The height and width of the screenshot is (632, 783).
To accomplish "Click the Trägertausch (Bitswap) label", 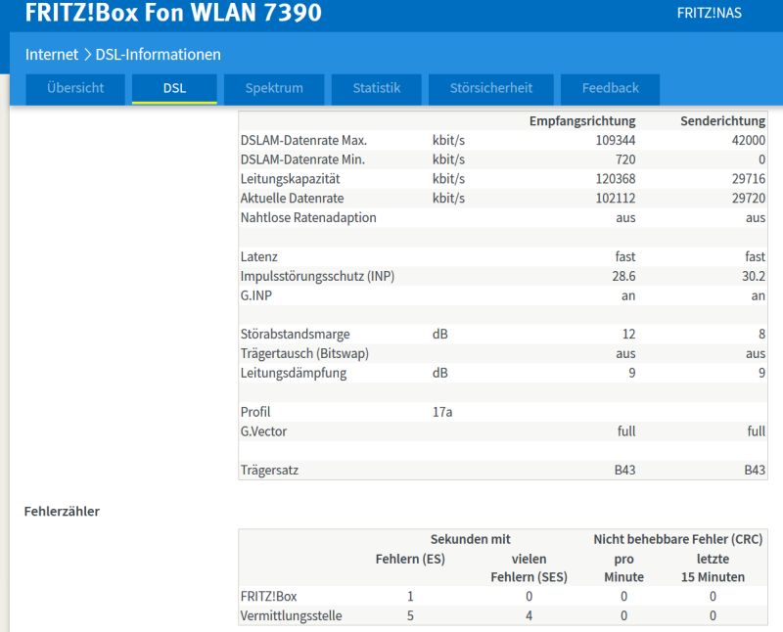I will click(304, 353).
